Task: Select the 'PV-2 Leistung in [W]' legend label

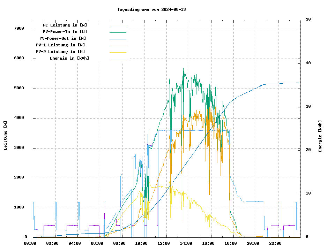Action: 60,52
